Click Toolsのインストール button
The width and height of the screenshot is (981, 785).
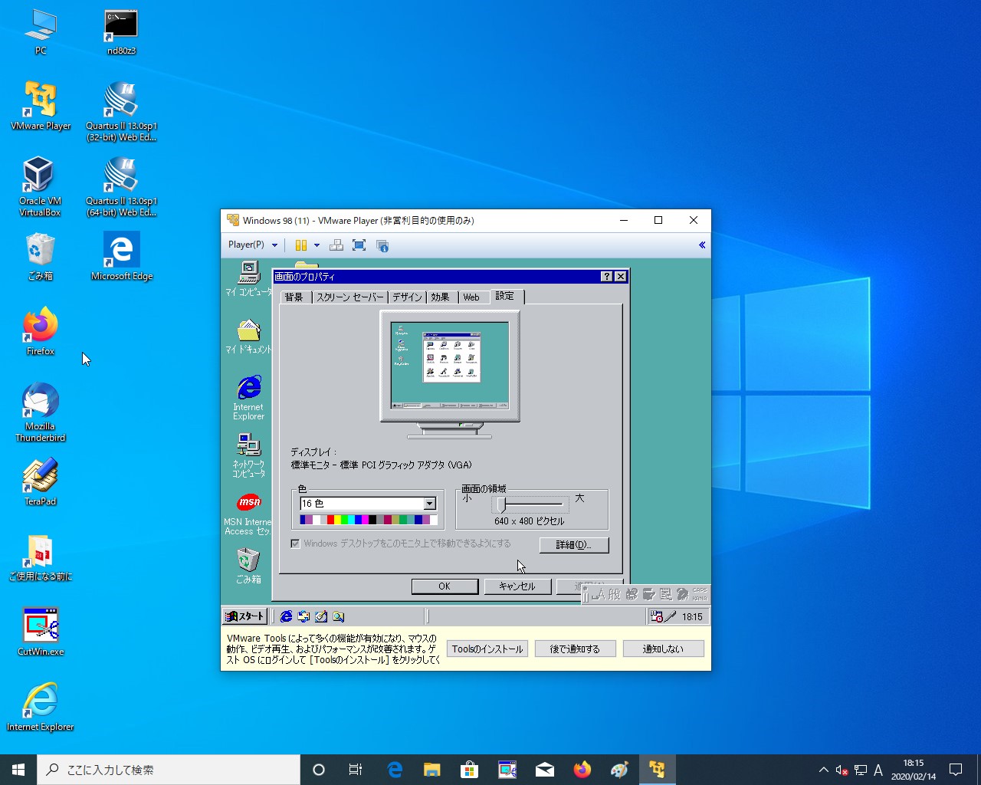coord(487,649)
